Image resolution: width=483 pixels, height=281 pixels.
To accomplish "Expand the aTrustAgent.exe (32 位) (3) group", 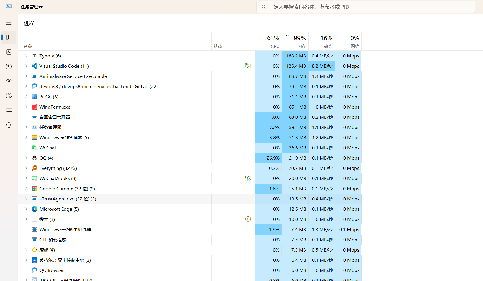I will pyautogui.click(x=26, y=199).
